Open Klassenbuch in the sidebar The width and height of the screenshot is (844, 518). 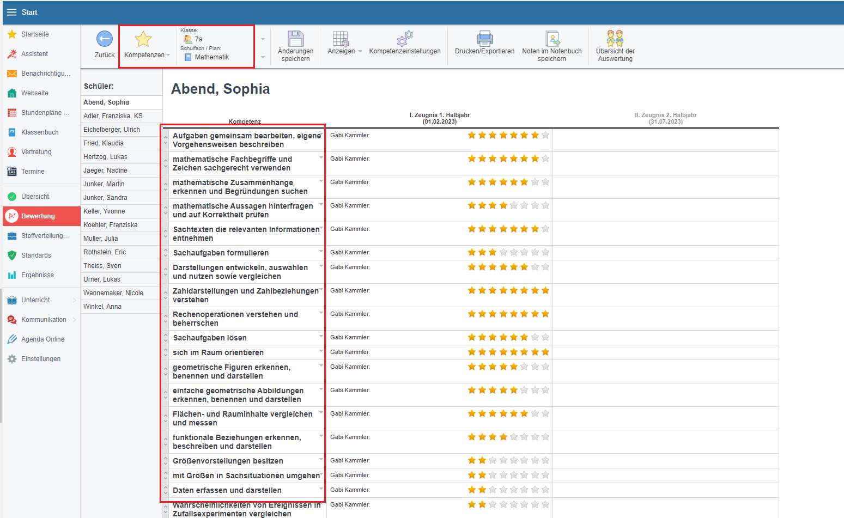point(40,132)
